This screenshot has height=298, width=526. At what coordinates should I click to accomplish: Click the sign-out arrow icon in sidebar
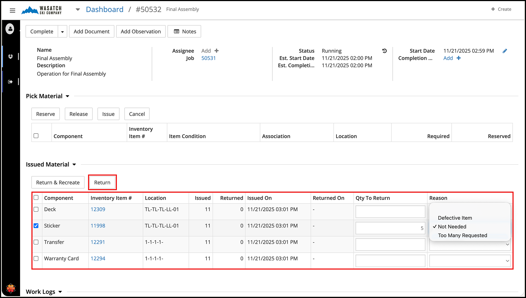point(10,82)
